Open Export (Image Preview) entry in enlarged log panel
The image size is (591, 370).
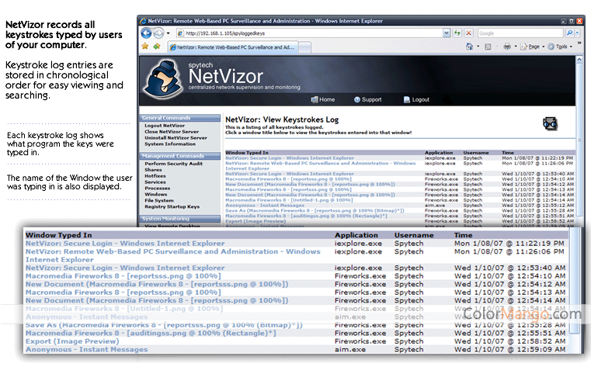pyautogui.click(x=72, y=341)
